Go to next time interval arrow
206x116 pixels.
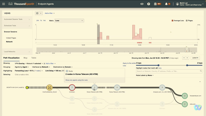(187, 58)
